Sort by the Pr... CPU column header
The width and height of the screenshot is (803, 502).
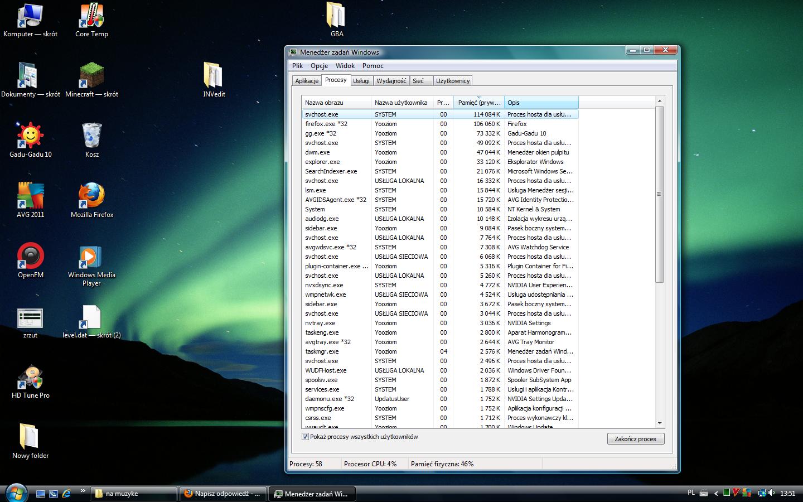point(444,103)
